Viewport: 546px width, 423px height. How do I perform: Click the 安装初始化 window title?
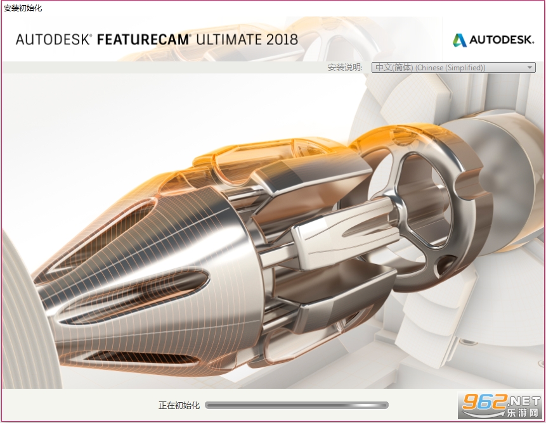pos(23,8)
